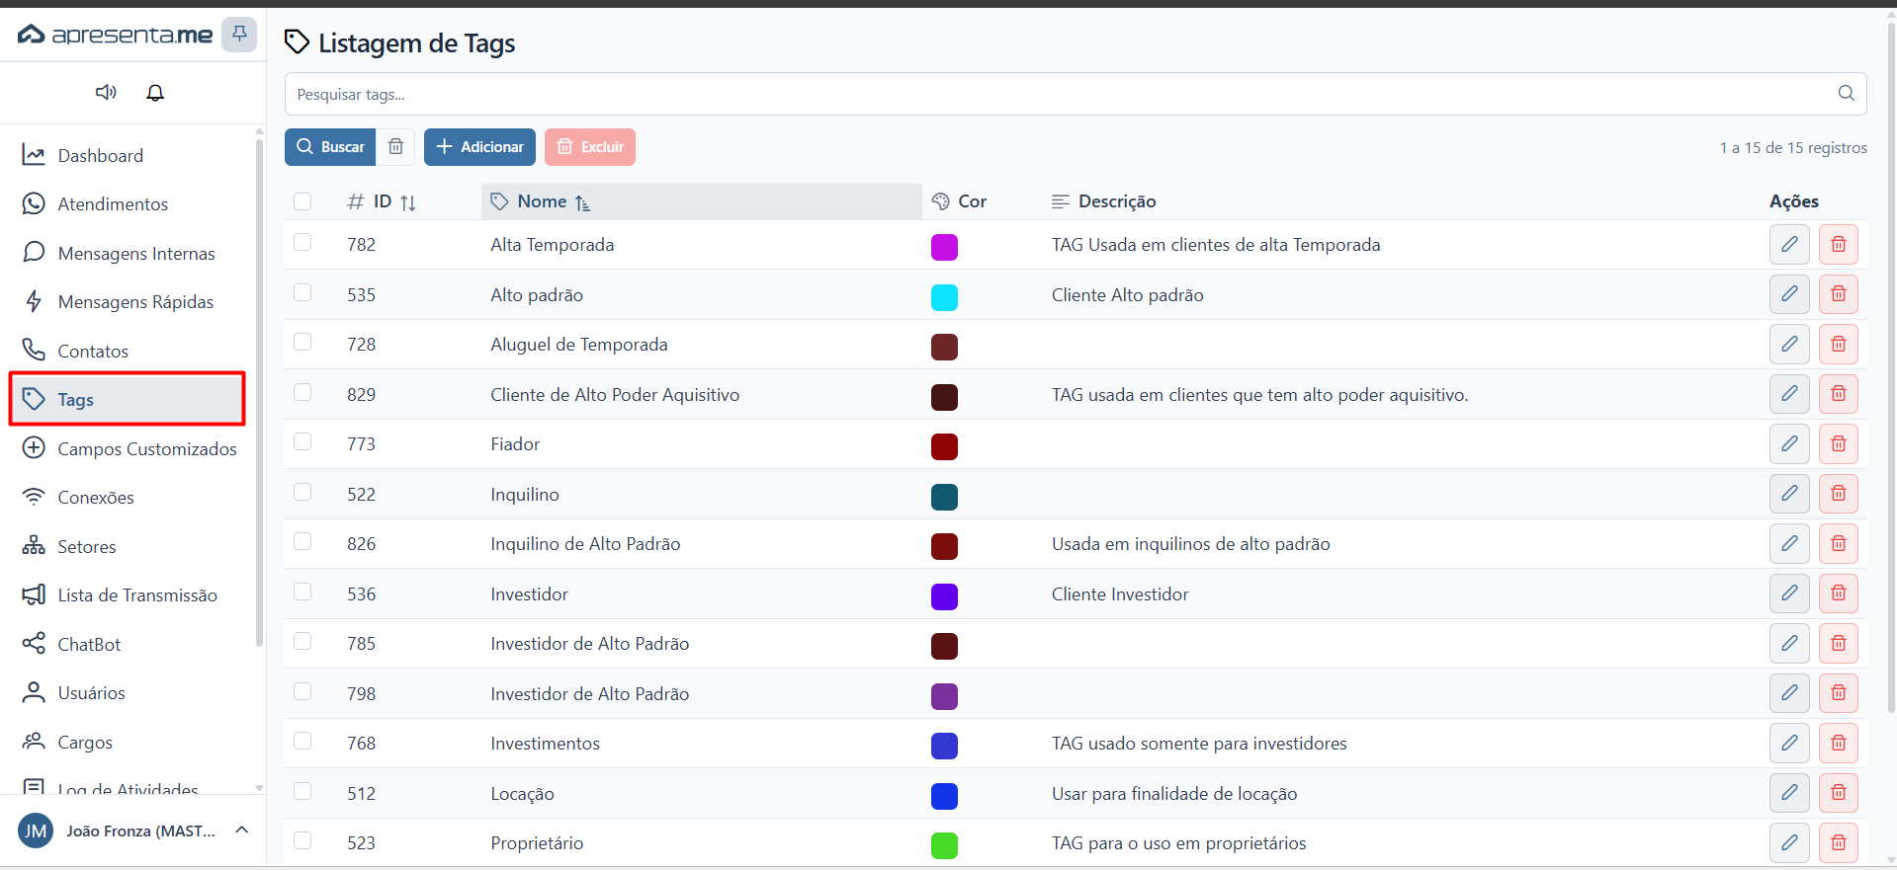Open Cargos in sidebar
Image resolution: width=1897 pixels, height=870 pixels.
pos(129,742)
